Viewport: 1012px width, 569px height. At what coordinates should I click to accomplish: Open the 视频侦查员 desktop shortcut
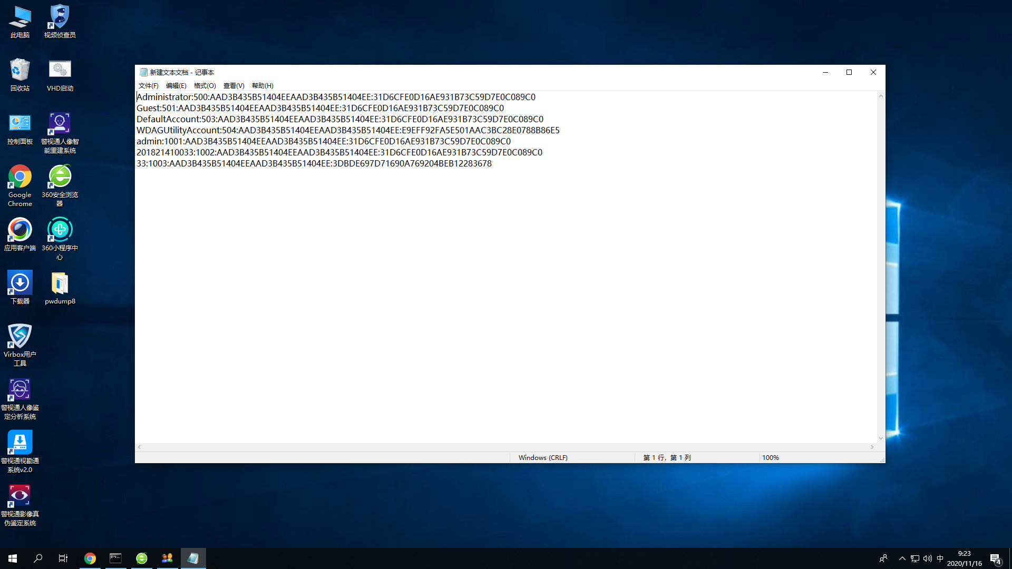[60, 18]
